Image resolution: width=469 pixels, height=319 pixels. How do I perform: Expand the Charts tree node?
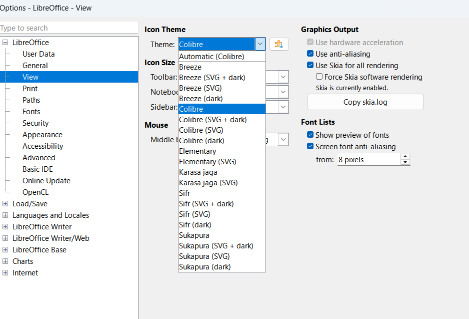pyautogui.click(x=5, y=261)
